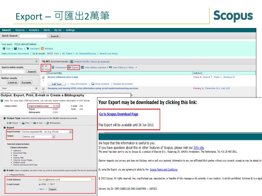Select the Print output type radio button
Viewport: 262px width, 196px height.
click(20, 123)
